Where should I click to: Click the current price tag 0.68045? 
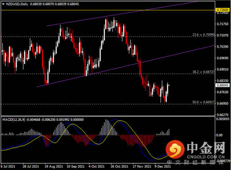(x=223, y=85)
